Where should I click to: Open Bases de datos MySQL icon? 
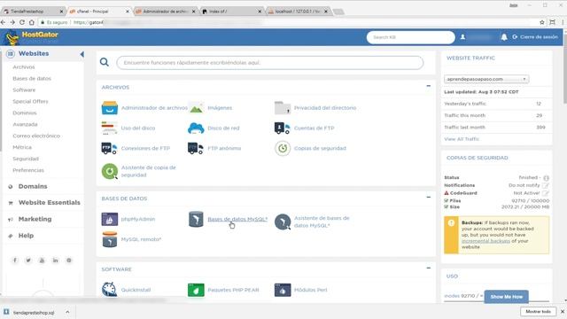[196, 219]
